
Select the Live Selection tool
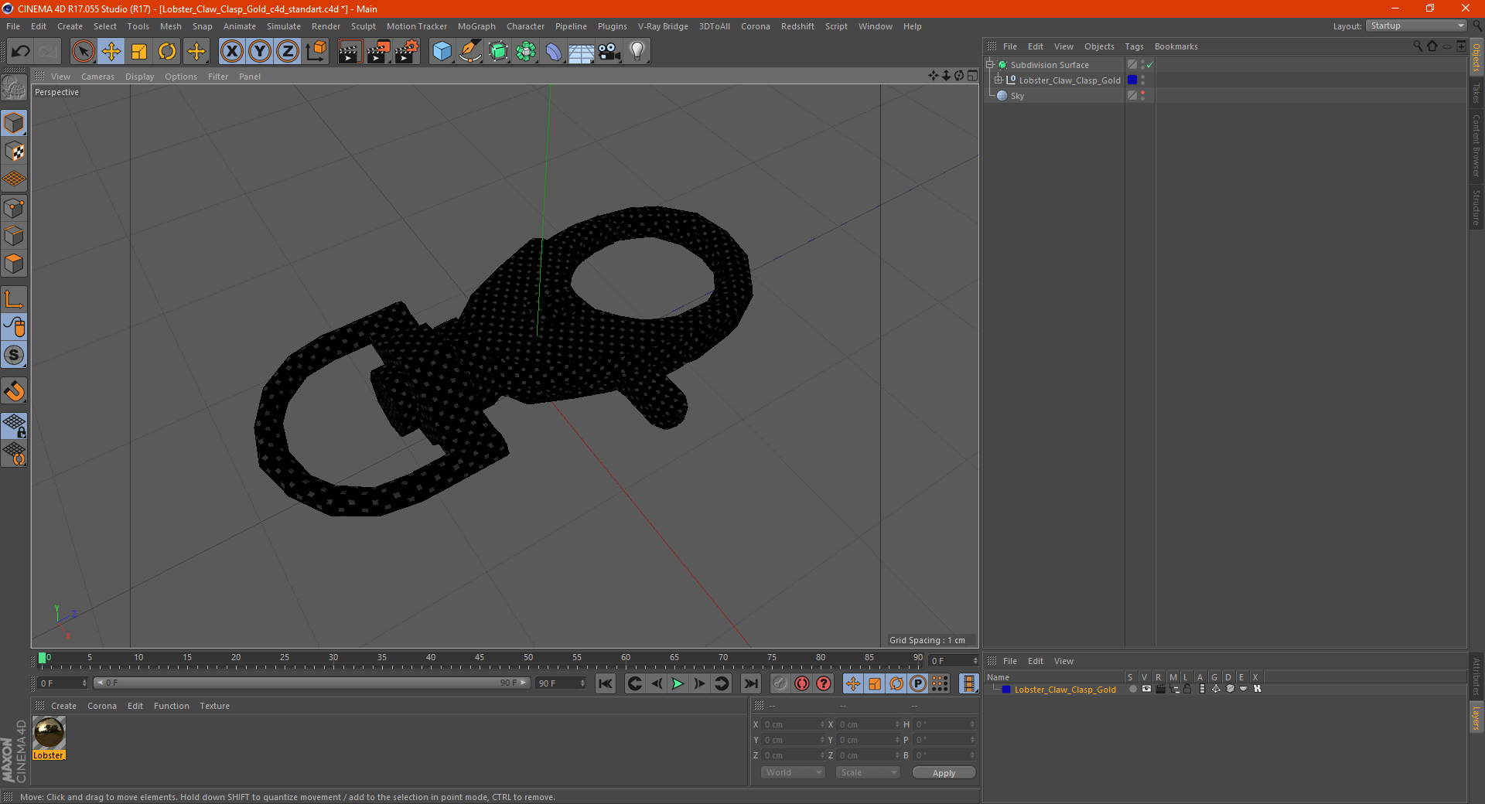click(x=83, y=52)
